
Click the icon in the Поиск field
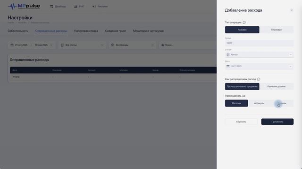click(162, 45)
